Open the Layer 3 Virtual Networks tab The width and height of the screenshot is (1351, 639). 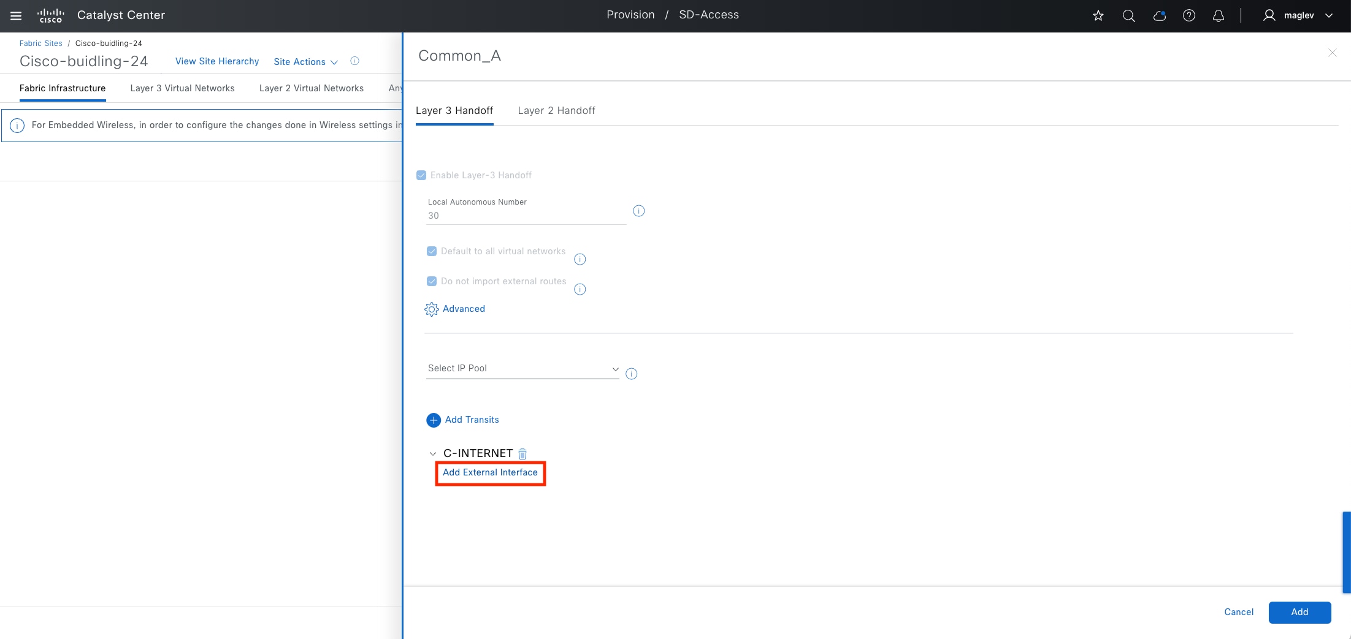pos(182,88)
